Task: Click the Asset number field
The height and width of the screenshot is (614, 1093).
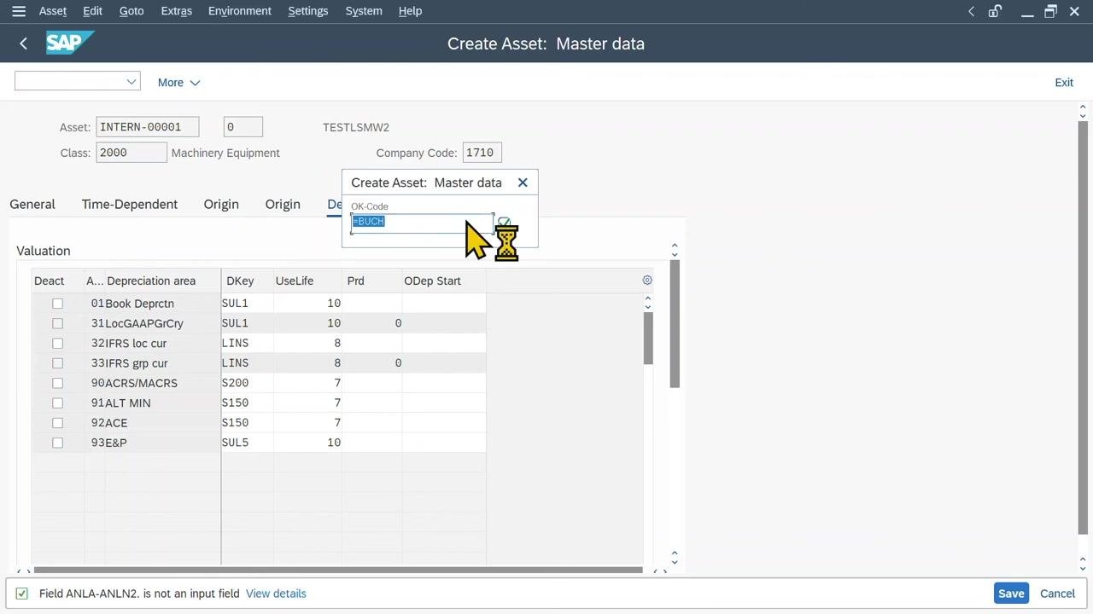Action: coord(148,127)
